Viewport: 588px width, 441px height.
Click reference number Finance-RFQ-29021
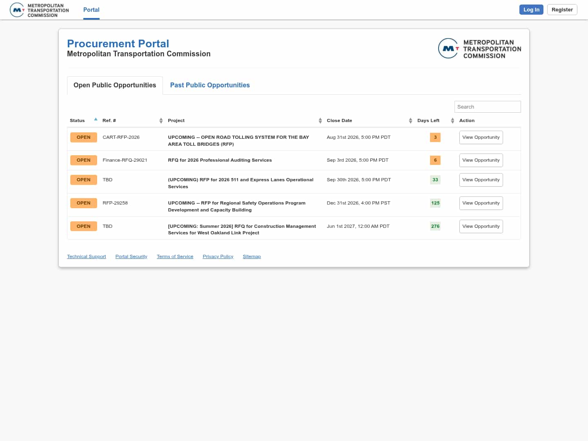click(x=125, y=160)
